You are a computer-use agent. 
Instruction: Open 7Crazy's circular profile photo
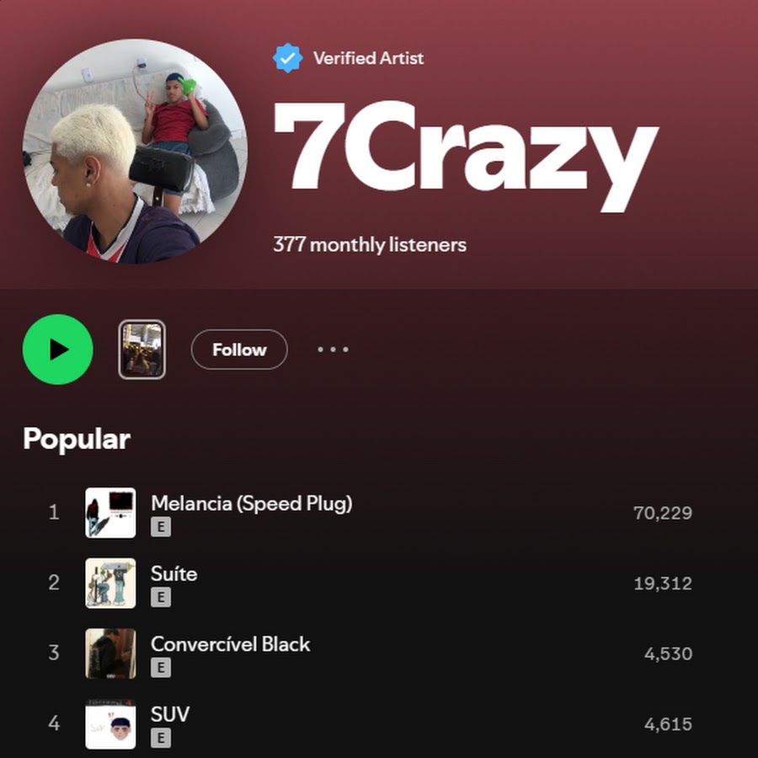pyautogui.click(x=135, y=152)
